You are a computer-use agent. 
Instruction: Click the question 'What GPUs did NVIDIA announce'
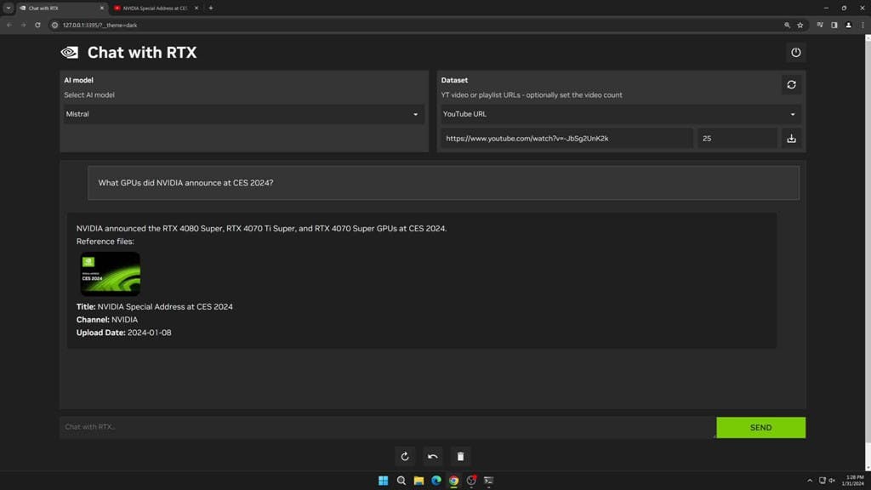coord(185,183)
